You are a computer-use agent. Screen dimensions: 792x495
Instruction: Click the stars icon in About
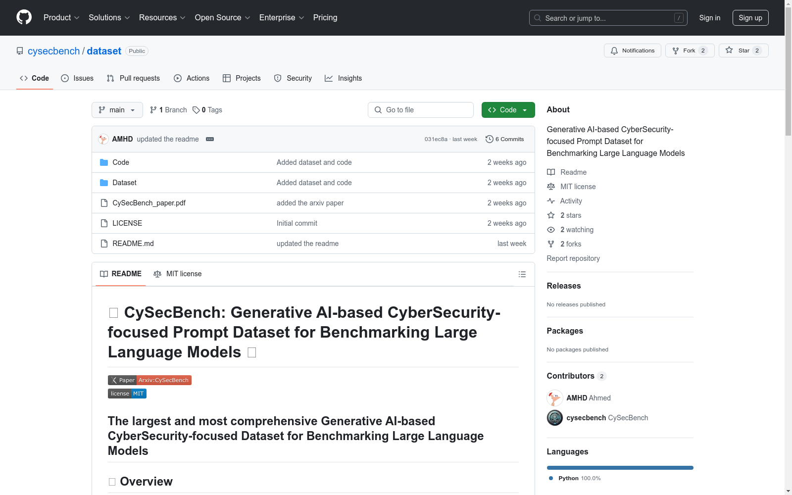551,215
